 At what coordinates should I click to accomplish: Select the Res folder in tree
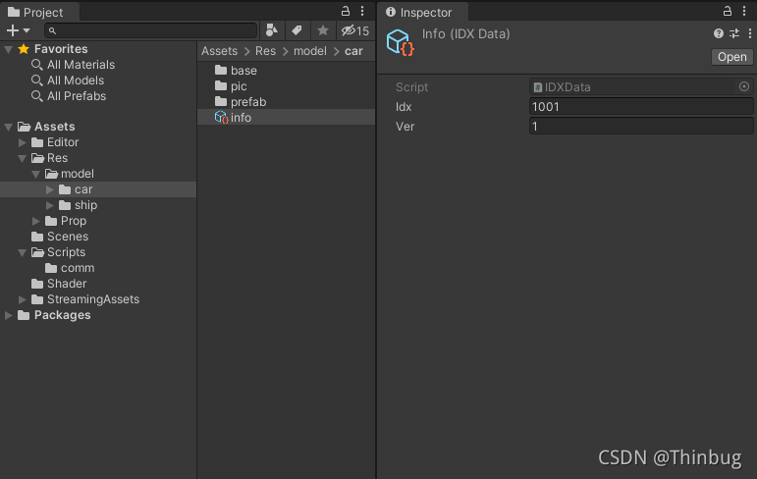click(x=57, y=158)
